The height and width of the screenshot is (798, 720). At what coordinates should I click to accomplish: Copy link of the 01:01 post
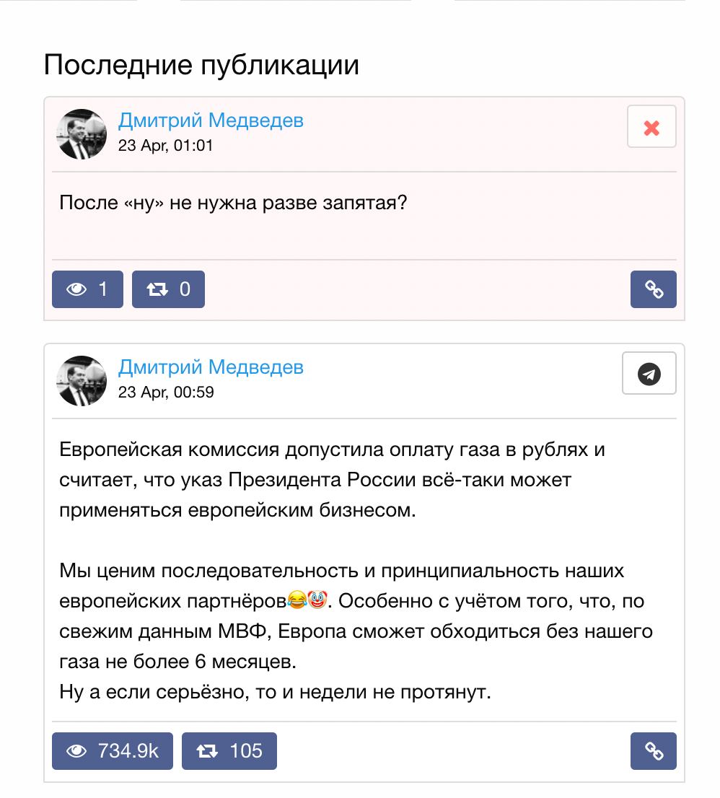click(654, 289)
